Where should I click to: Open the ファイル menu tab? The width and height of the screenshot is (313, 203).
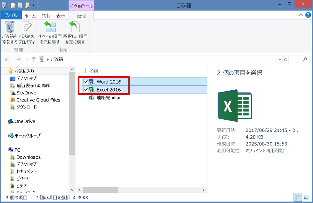click(11, 15)
